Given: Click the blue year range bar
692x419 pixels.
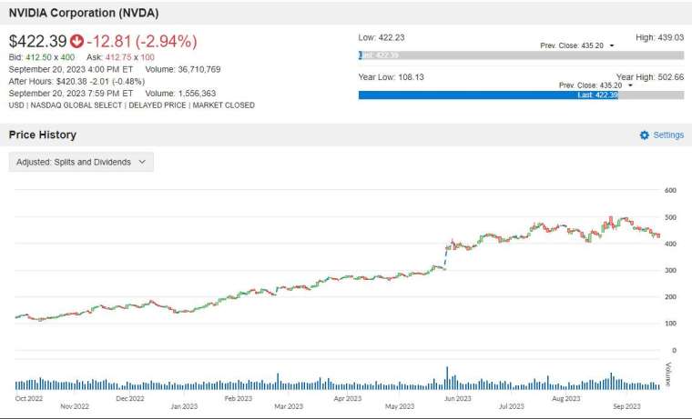Looking at the screenshot, I should [488, 95].
